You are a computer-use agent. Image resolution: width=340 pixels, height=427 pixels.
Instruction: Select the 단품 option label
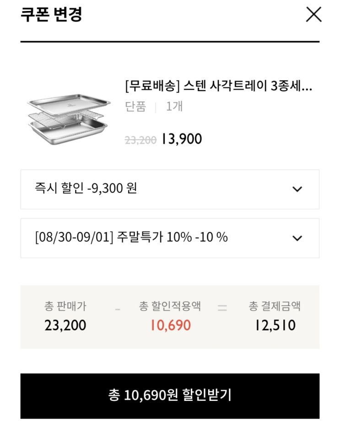click(x=135, y=107)
